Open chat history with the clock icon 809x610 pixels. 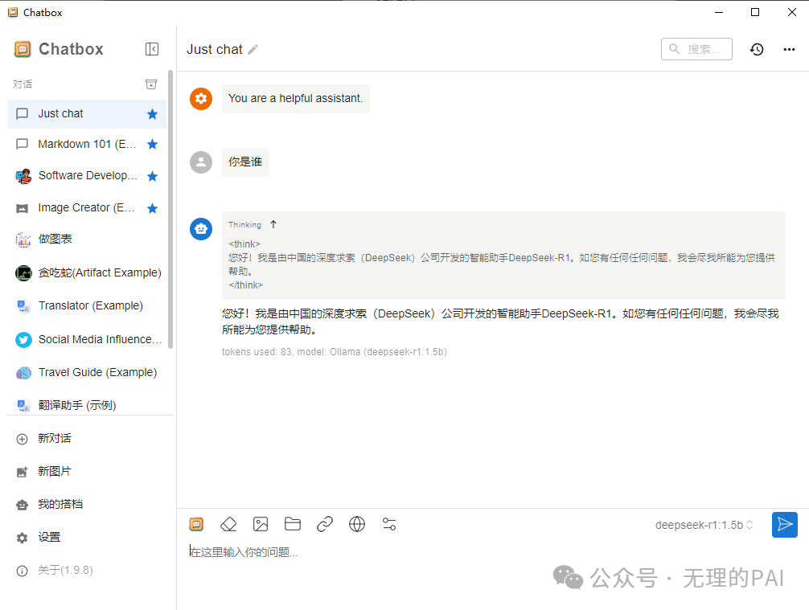click(757, 50)
